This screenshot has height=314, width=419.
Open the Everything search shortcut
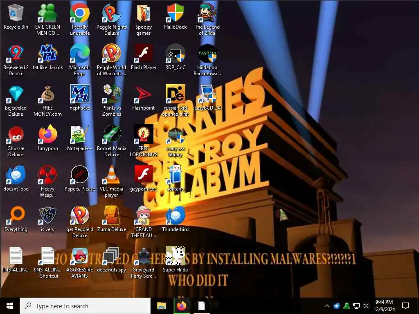tap(16, 219)
